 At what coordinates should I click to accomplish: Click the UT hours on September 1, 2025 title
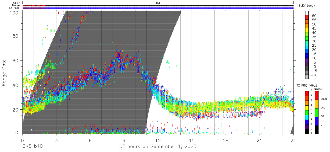[x=158, y=147]
